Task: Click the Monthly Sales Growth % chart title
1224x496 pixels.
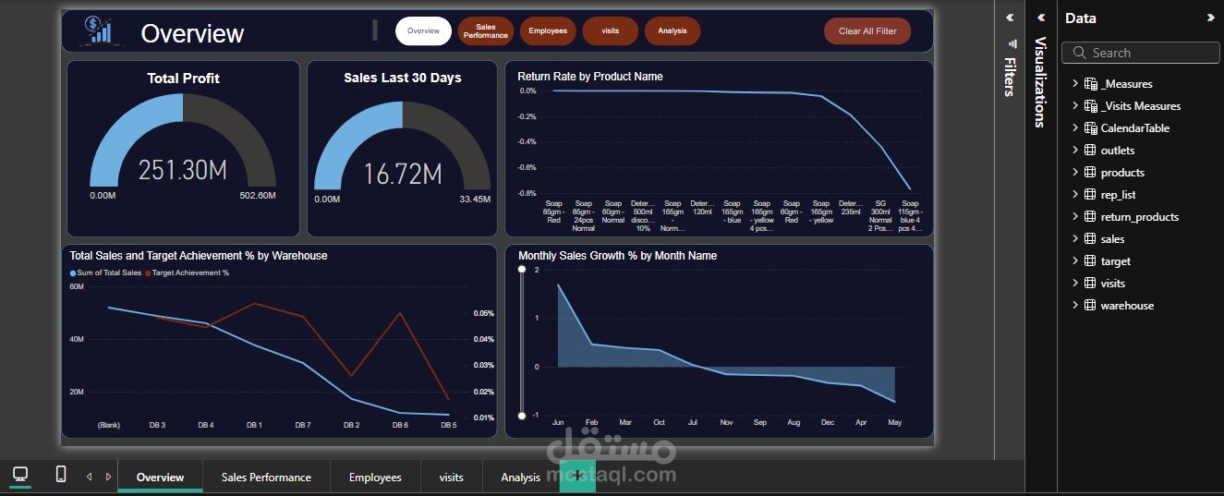Action: point(617,256)
